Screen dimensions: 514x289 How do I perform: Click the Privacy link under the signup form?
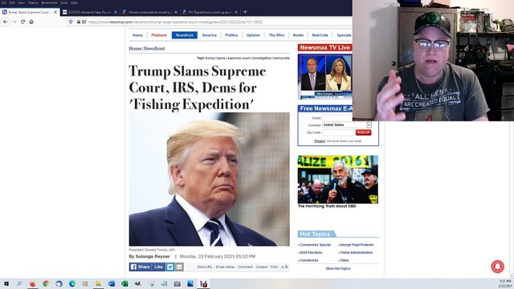point(320,141)
